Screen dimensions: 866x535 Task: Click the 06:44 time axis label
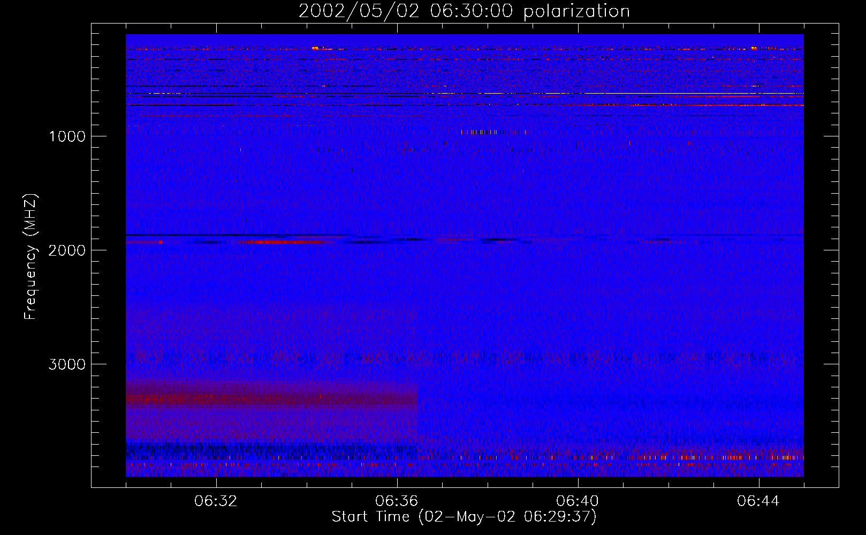pyautogui.click(x=758, y=501)
